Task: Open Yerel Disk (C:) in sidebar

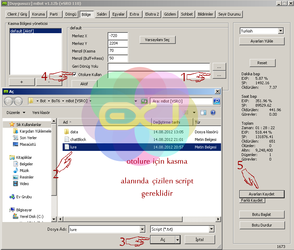Action: point(28,216)
